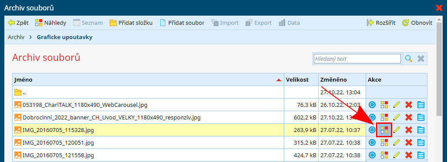Click thumbnails icon for Dobrocinni_2022 row
The height and width of the screenshot is (162, 447).
coord(384,117)
